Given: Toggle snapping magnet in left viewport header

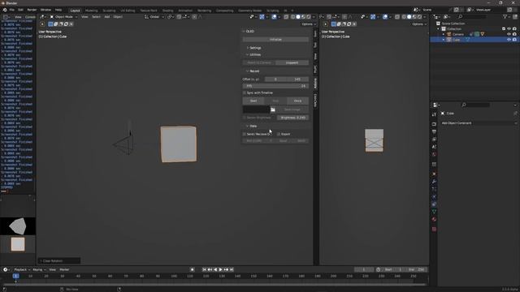Looking at the screenshot, I should (179, 16).
